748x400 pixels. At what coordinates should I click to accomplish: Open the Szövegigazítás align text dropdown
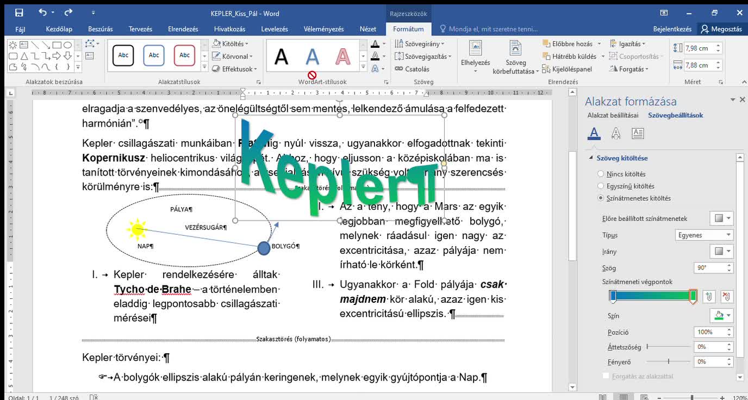(x=423, y=56)
